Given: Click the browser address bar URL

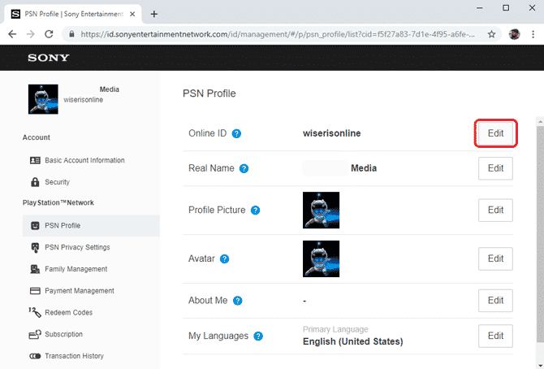Looking at the screenshot, I should point(278,34).
